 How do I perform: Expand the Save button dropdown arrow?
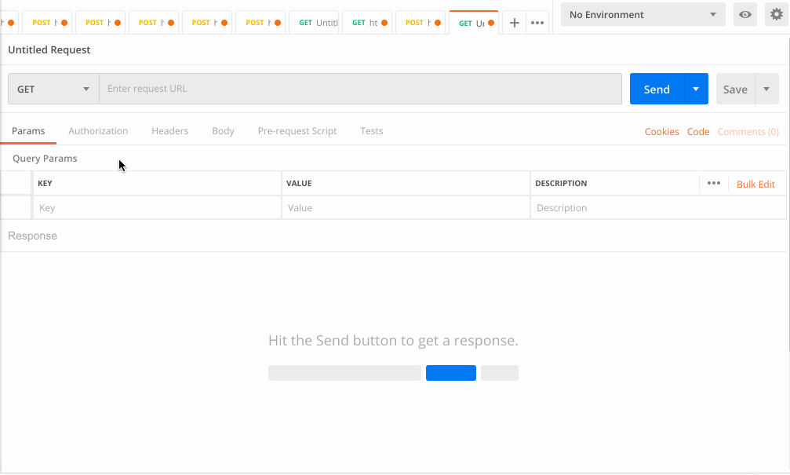(x=766, y=89)
